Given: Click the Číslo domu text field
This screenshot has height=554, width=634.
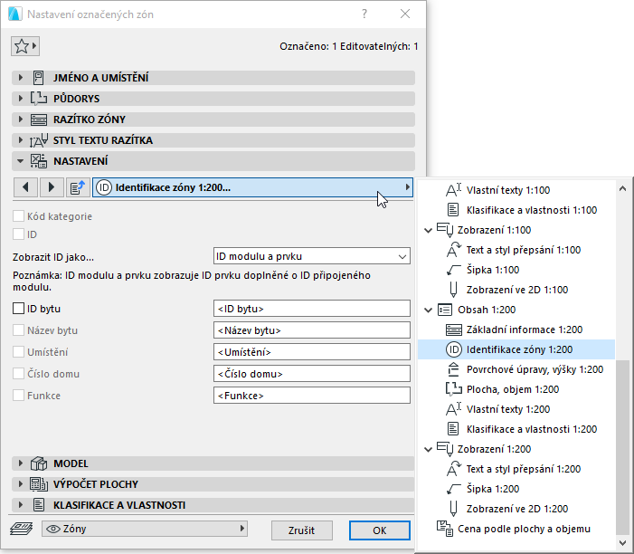Looking at the screenshot, I should pyautogui.click(x=311, y=374).
